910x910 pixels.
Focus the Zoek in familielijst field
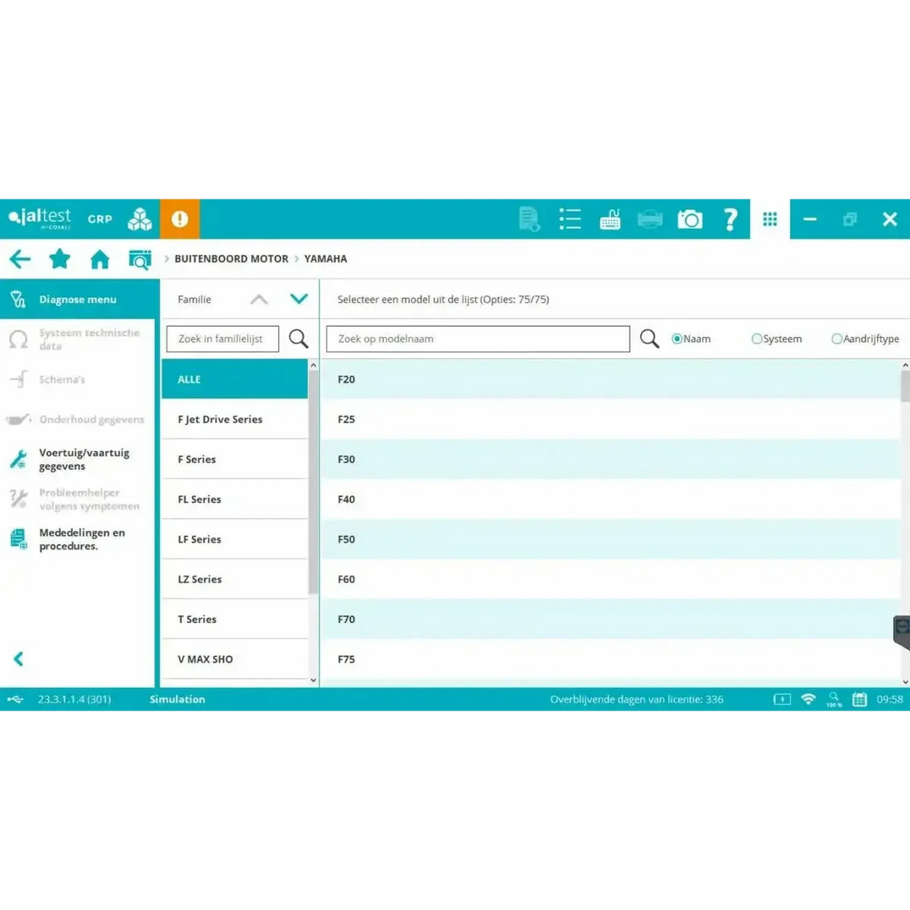tap(223, 339)
